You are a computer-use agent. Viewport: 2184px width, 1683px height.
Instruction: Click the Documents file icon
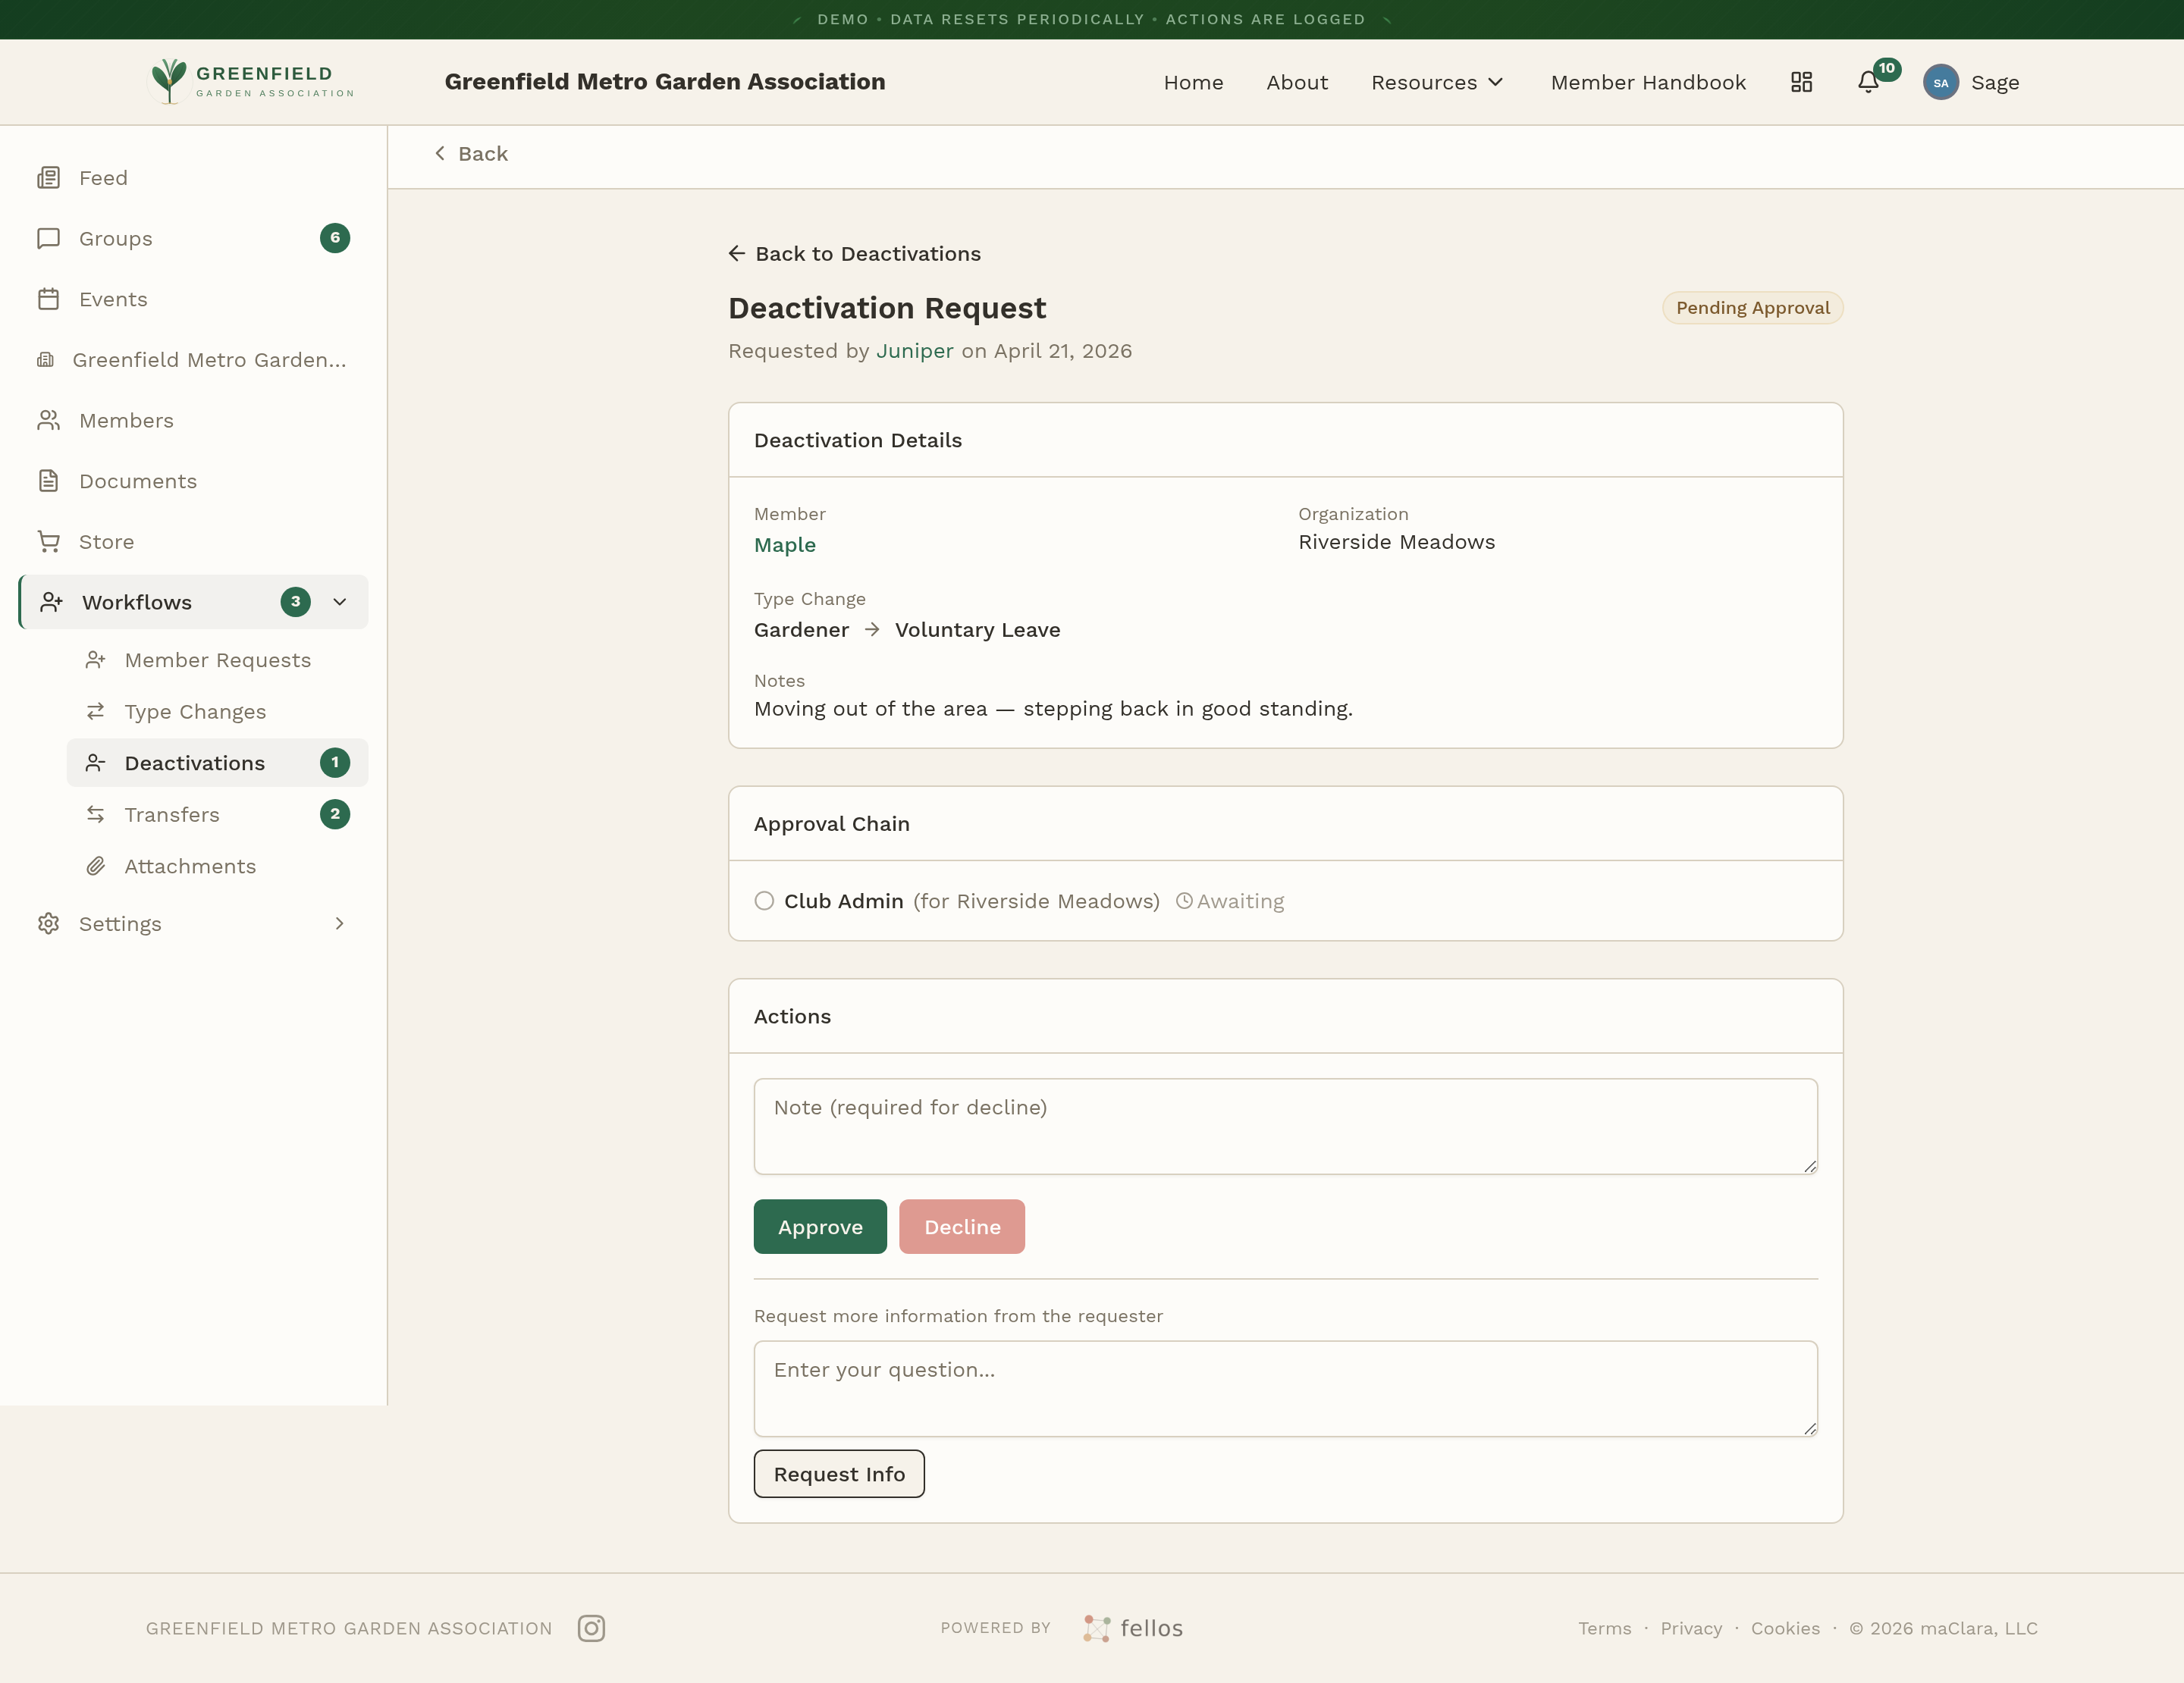[x=48, y=481]
